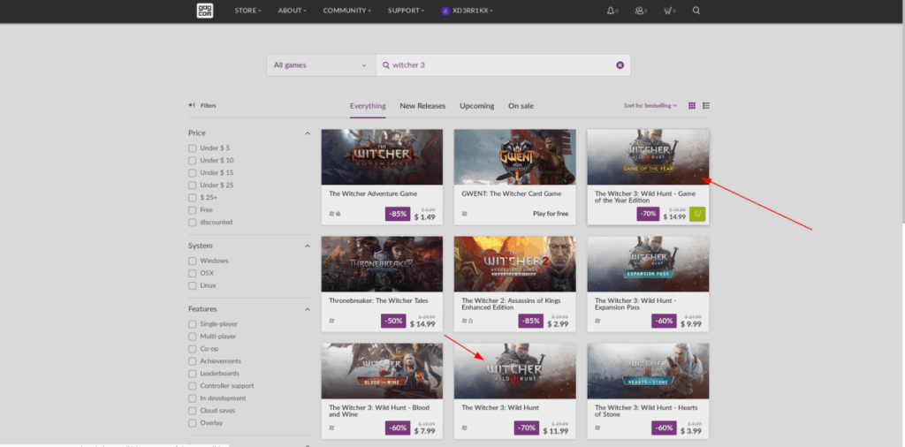Check the Under $ 25 price filter
Viewport: 905px width, 447px height.
[x=192, y=186]
